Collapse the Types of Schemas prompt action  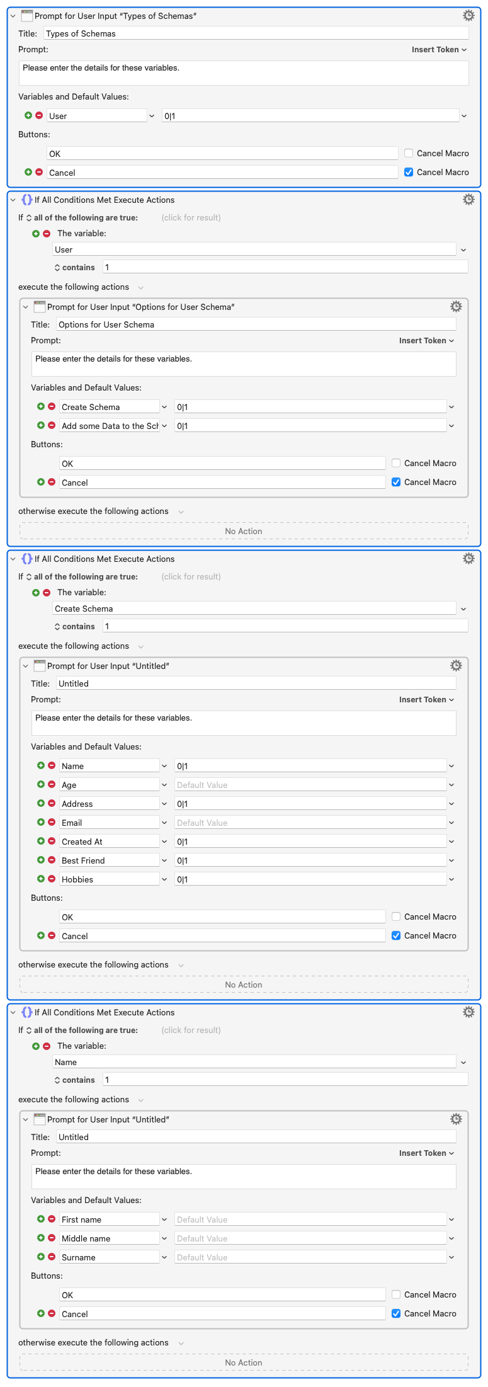[13, 16]
